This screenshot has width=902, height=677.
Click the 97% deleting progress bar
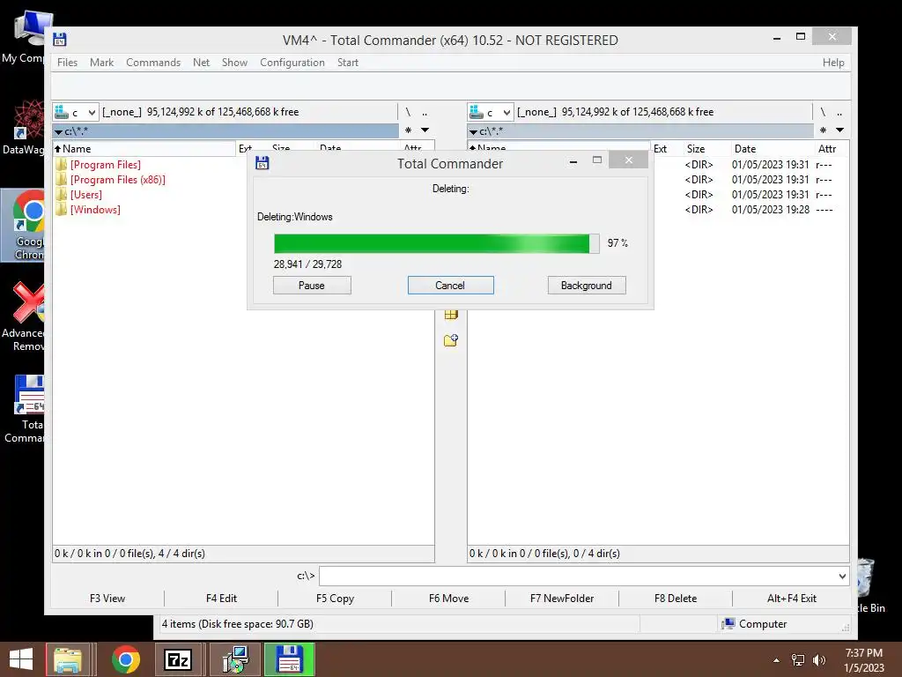click(437, 243)
